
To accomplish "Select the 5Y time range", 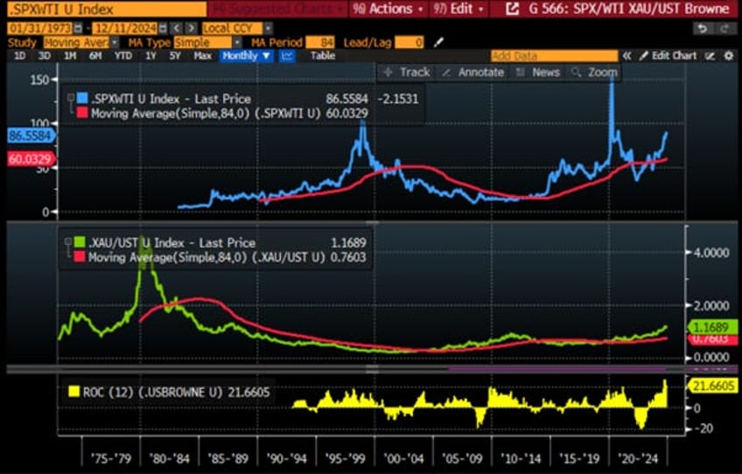I will coord(175,56).
